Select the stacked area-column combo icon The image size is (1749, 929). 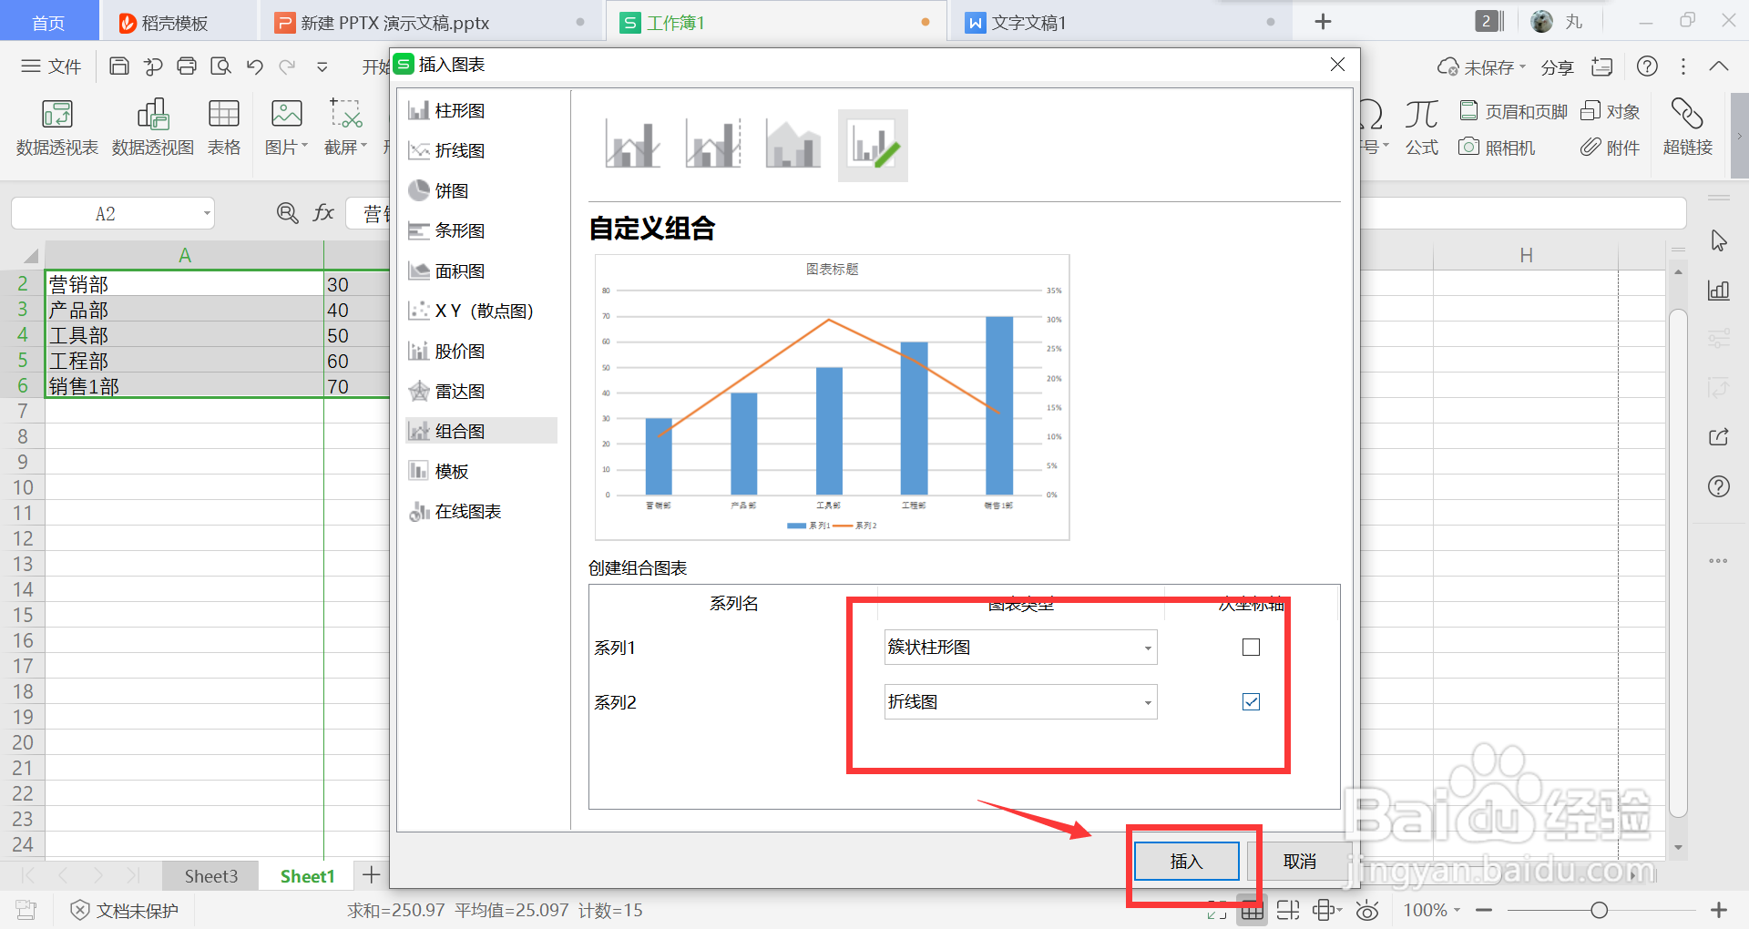[793, 146]
